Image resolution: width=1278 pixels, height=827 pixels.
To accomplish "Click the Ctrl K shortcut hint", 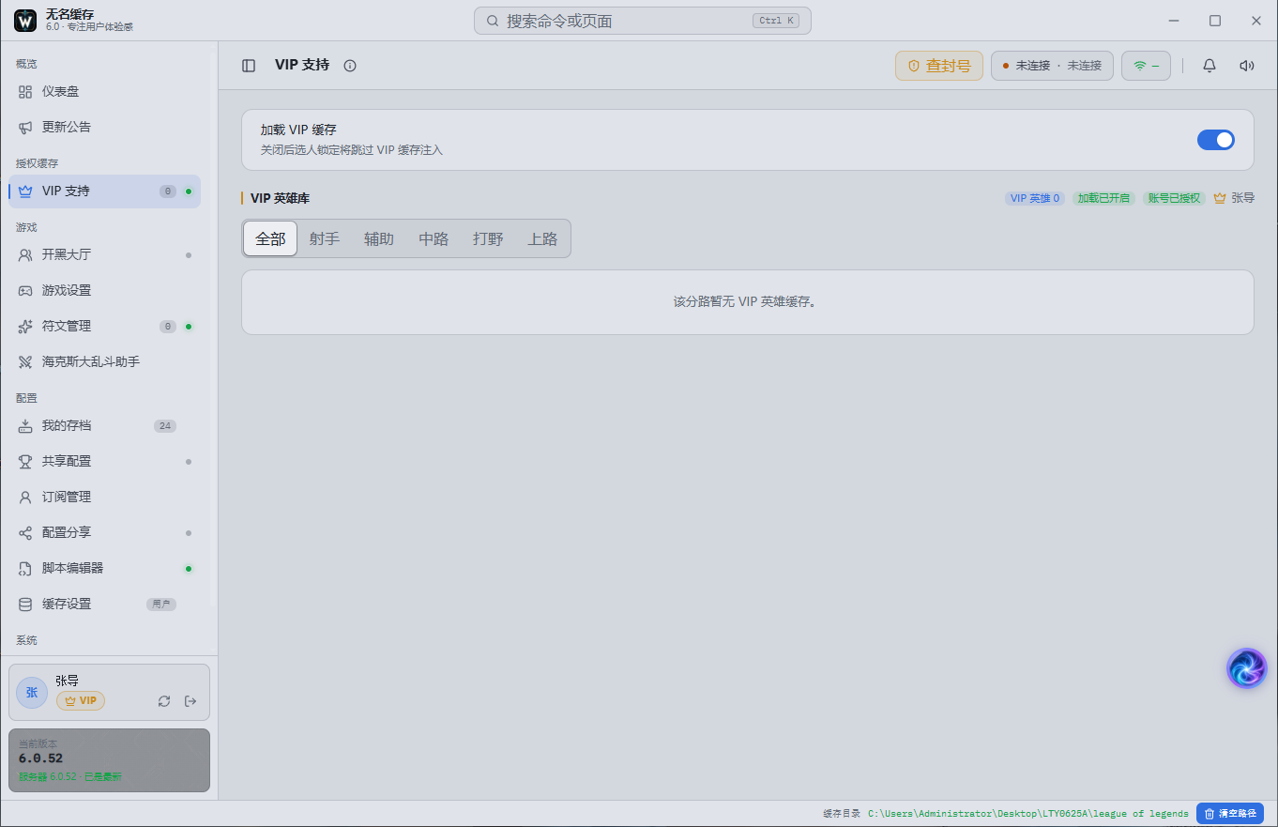I will 776,21.
